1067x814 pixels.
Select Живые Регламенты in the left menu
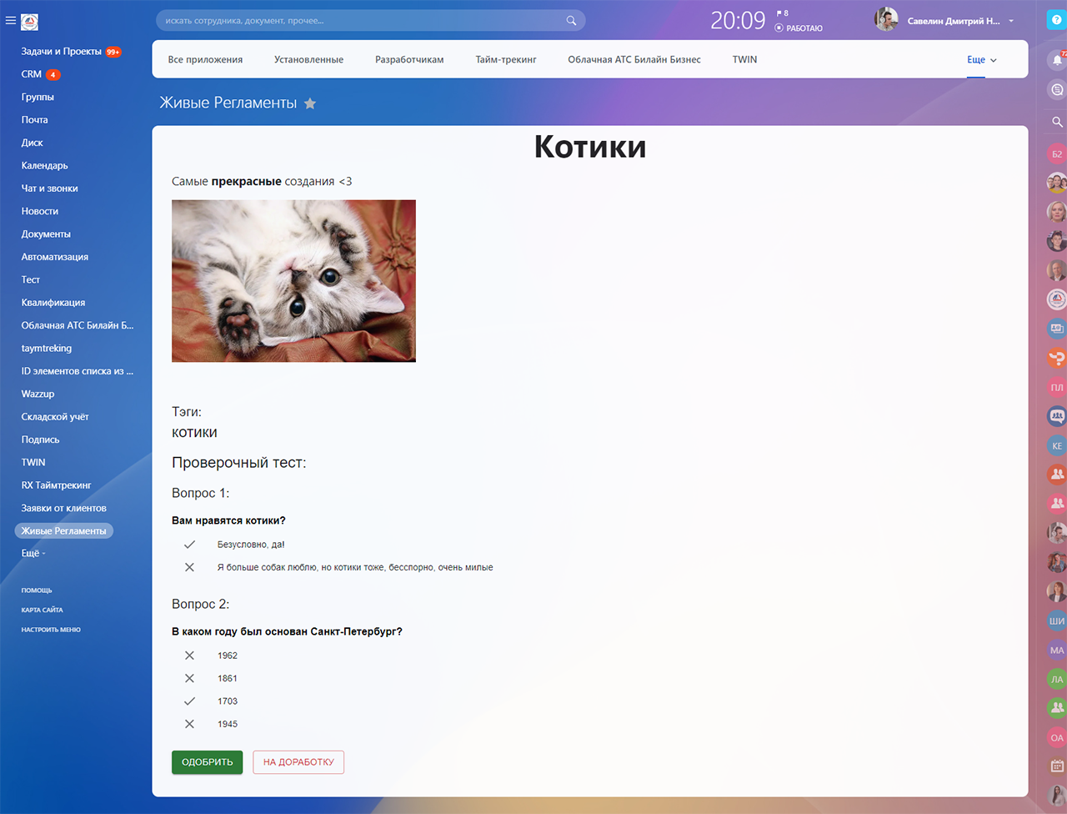(64, 530)
